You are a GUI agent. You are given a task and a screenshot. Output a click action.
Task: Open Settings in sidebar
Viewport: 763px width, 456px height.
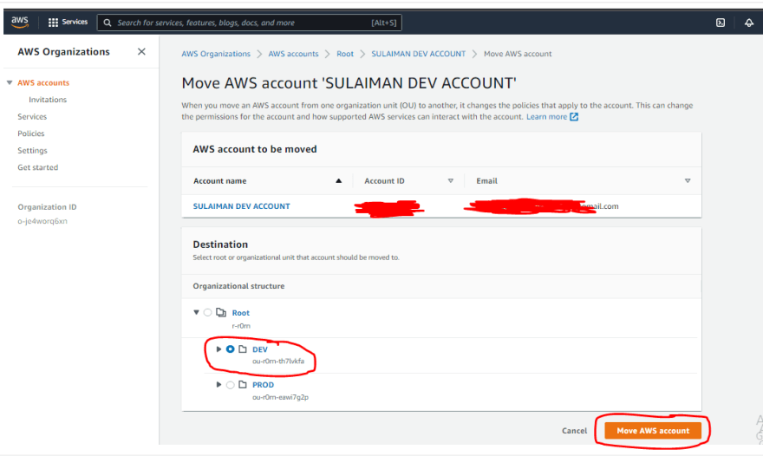[33, 150]
